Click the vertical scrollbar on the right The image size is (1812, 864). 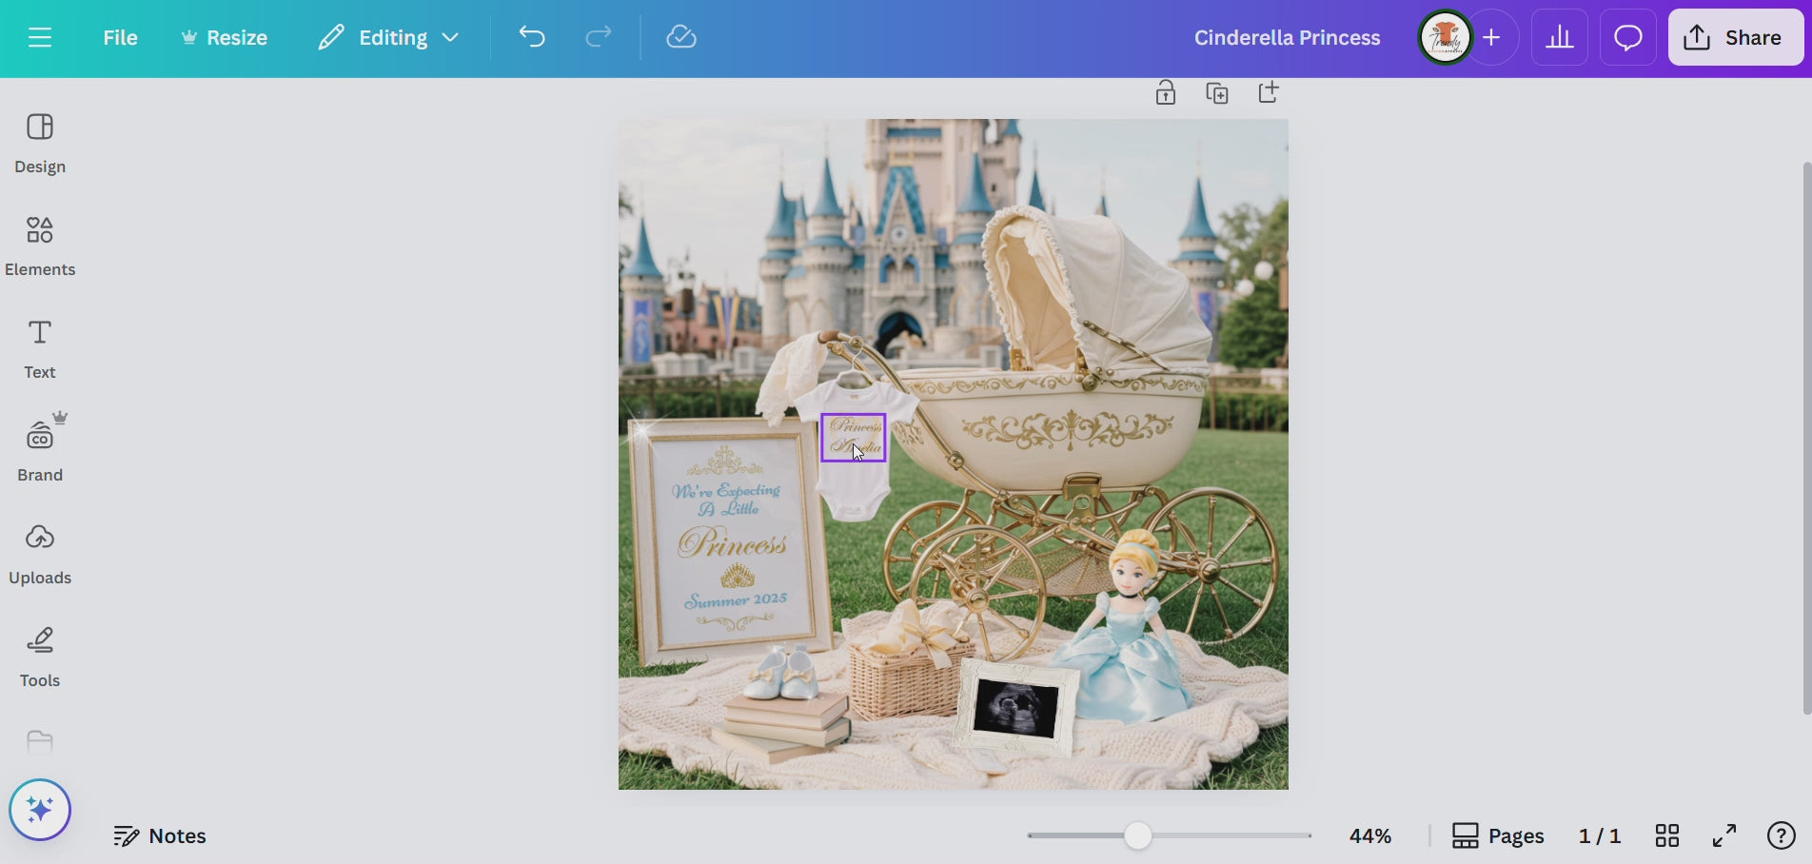(x=1806, y=438)
